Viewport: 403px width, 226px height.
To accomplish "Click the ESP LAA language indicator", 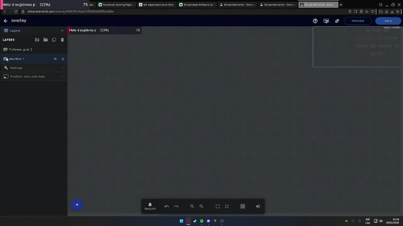I will (368, 221).
